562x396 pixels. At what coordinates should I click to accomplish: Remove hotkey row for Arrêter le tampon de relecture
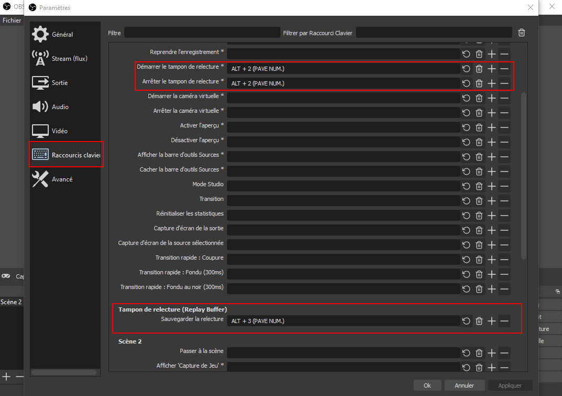504,83
